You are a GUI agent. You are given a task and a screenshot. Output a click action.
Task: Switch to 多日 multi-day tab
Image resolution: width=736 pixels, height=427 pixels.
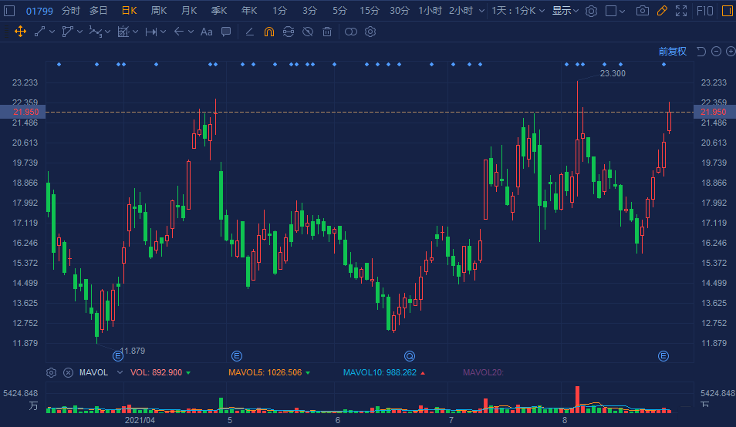tap(99, 11)
